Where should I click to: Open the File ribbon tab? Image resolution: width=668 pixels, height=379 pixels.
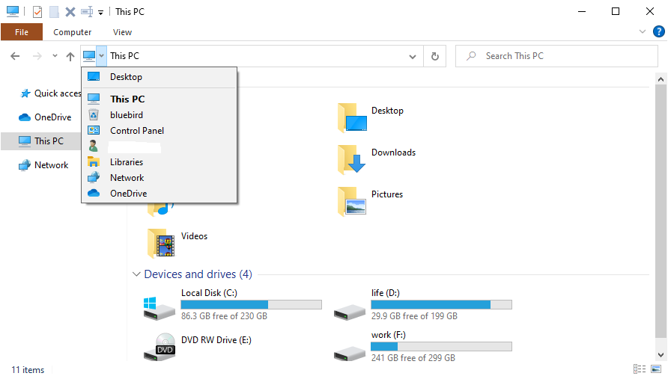(22, 32)
